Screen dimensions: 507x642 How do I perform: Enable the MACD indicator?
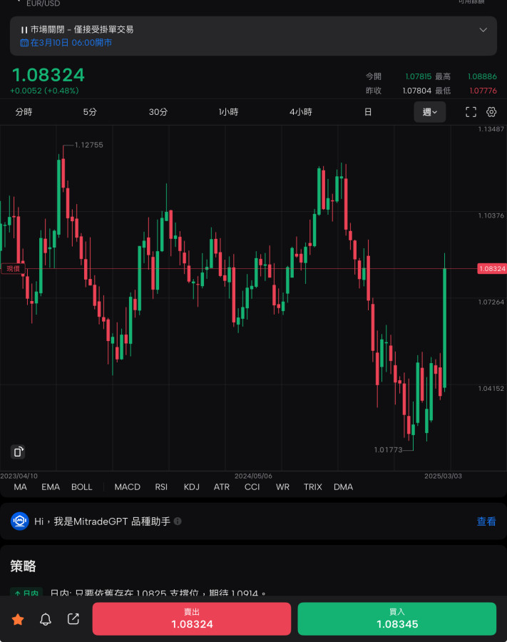128,486
